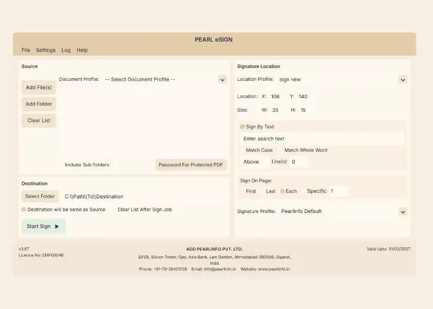Enable the Sign By Text checkbox
Image resolution: width=433 pixels, height=309 pixels.
(x=242, y=127)
